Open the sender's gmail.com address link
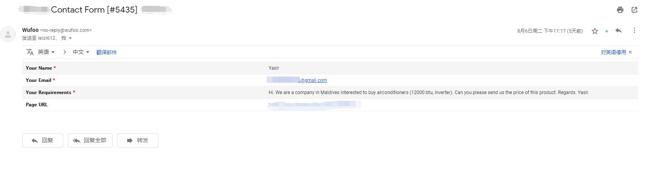This screenshot has height=172, width=651. pos(297,80)
